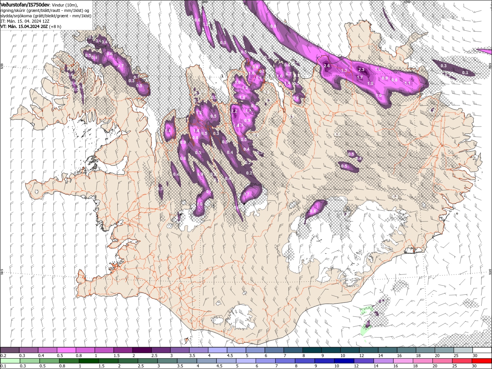492x369 pixels.
Task: Click the 'Vindur (10m)' caption text
Action: point(64,4)
